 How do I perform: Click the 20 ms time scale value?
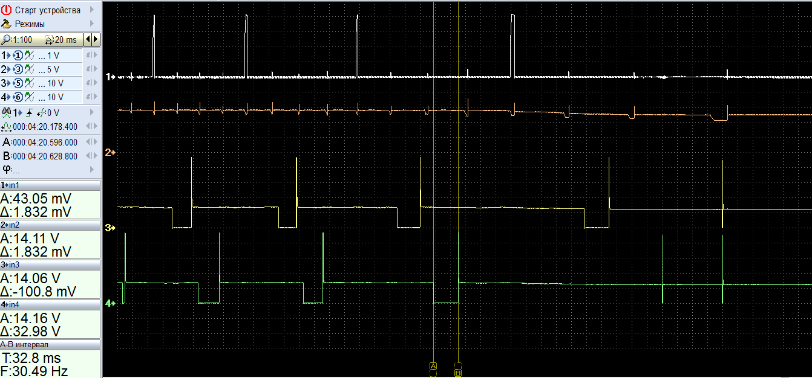point(66,40)
